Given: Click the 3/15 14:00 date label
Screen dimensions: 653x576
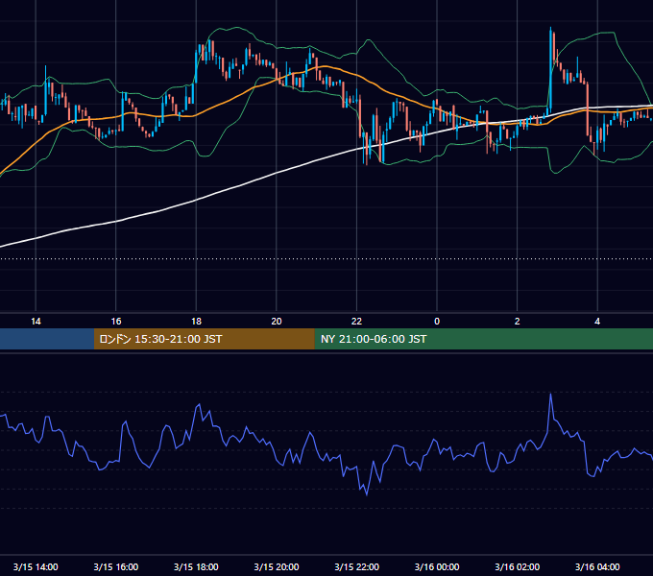Looking at the screenshot, I should click(36, 566).
